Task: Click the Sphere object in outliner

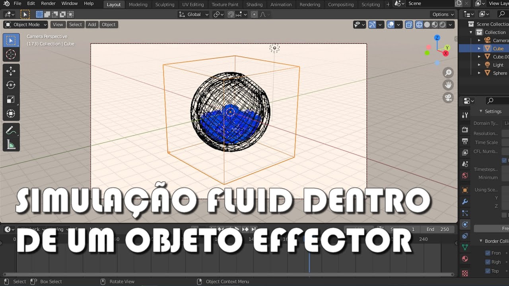Action: [x=500, y=73]
